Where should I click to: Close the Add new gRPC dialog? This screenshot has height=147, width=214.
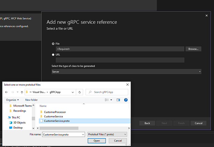(206, 16)
